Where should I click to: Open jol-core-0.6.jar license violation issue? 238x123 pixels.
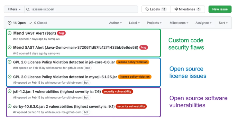[64, 62]
